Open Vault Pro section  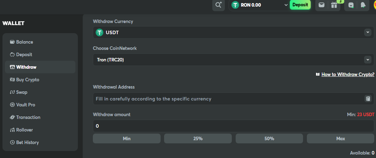(x=25, y=105)
